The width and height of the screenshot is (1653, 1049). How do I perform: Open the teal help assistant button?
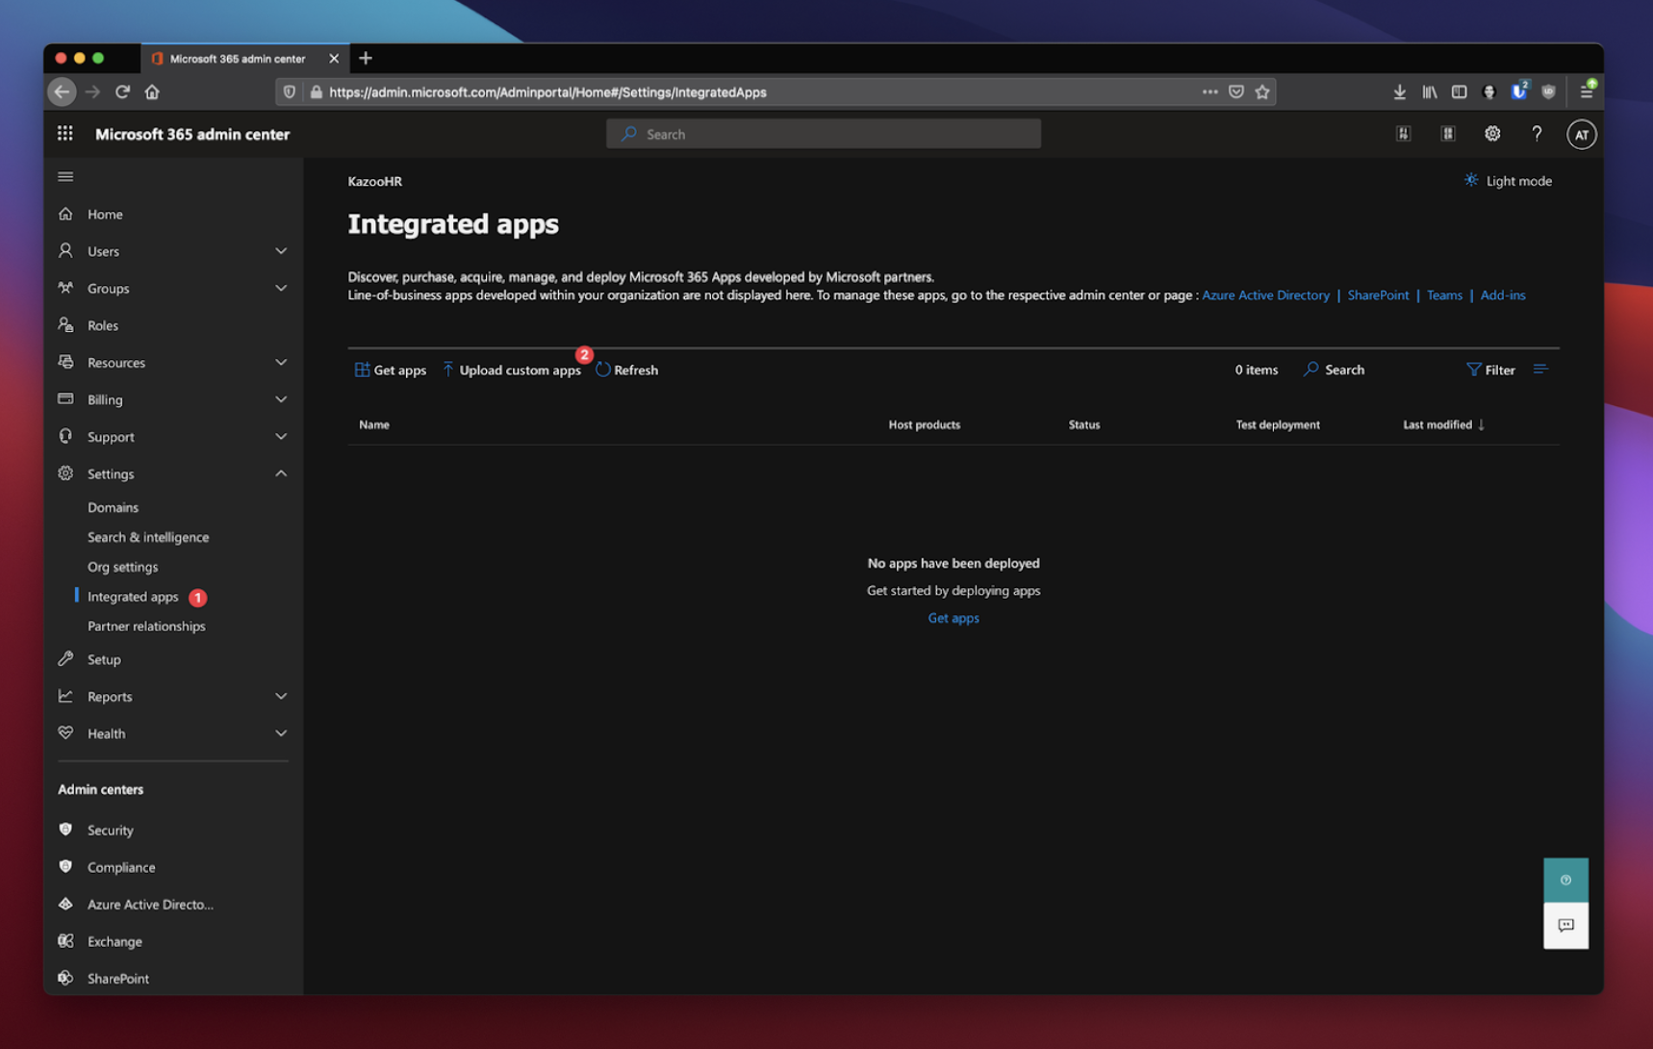click(x=1565, y=880)
